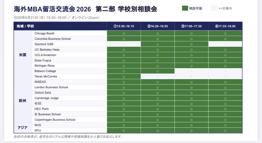The width and height of the screenshot is (262, 143).
Task: Click the Stanford GSB row label
Action: [44, 44]
